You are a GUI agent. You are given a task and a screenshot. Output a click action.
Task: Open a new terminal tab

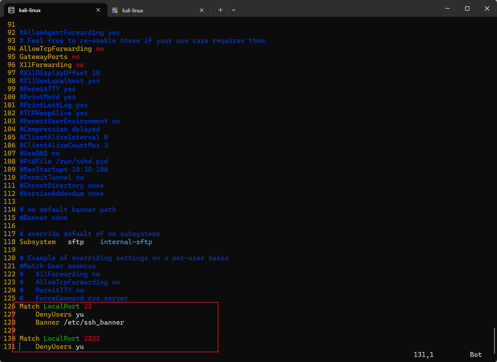point(220,10)
